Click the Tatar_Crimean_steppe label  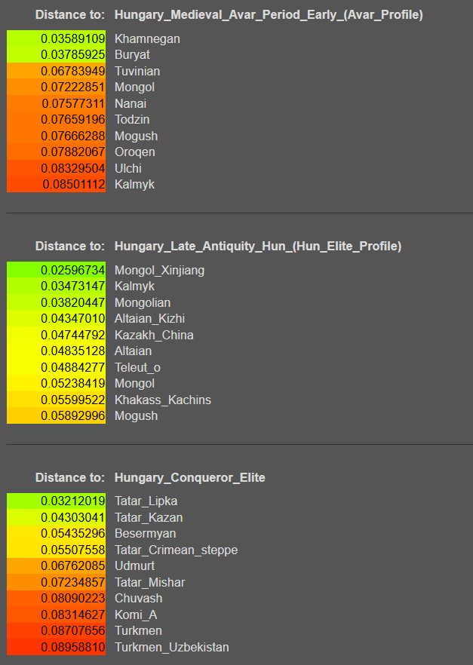tap(176, 550)
